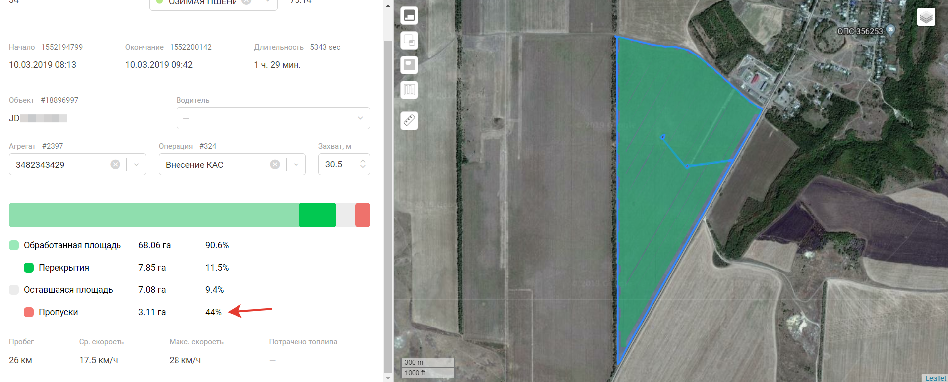
Task: Click the Leaflet attribution link
Action: (x=935, y=378)
